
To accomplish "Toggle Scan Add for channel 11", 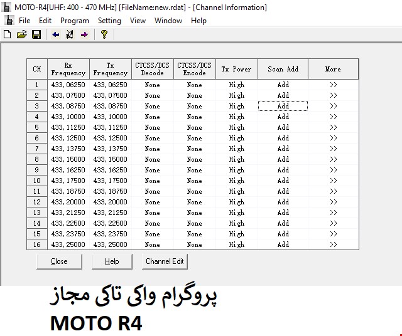I will pos(283,191).
